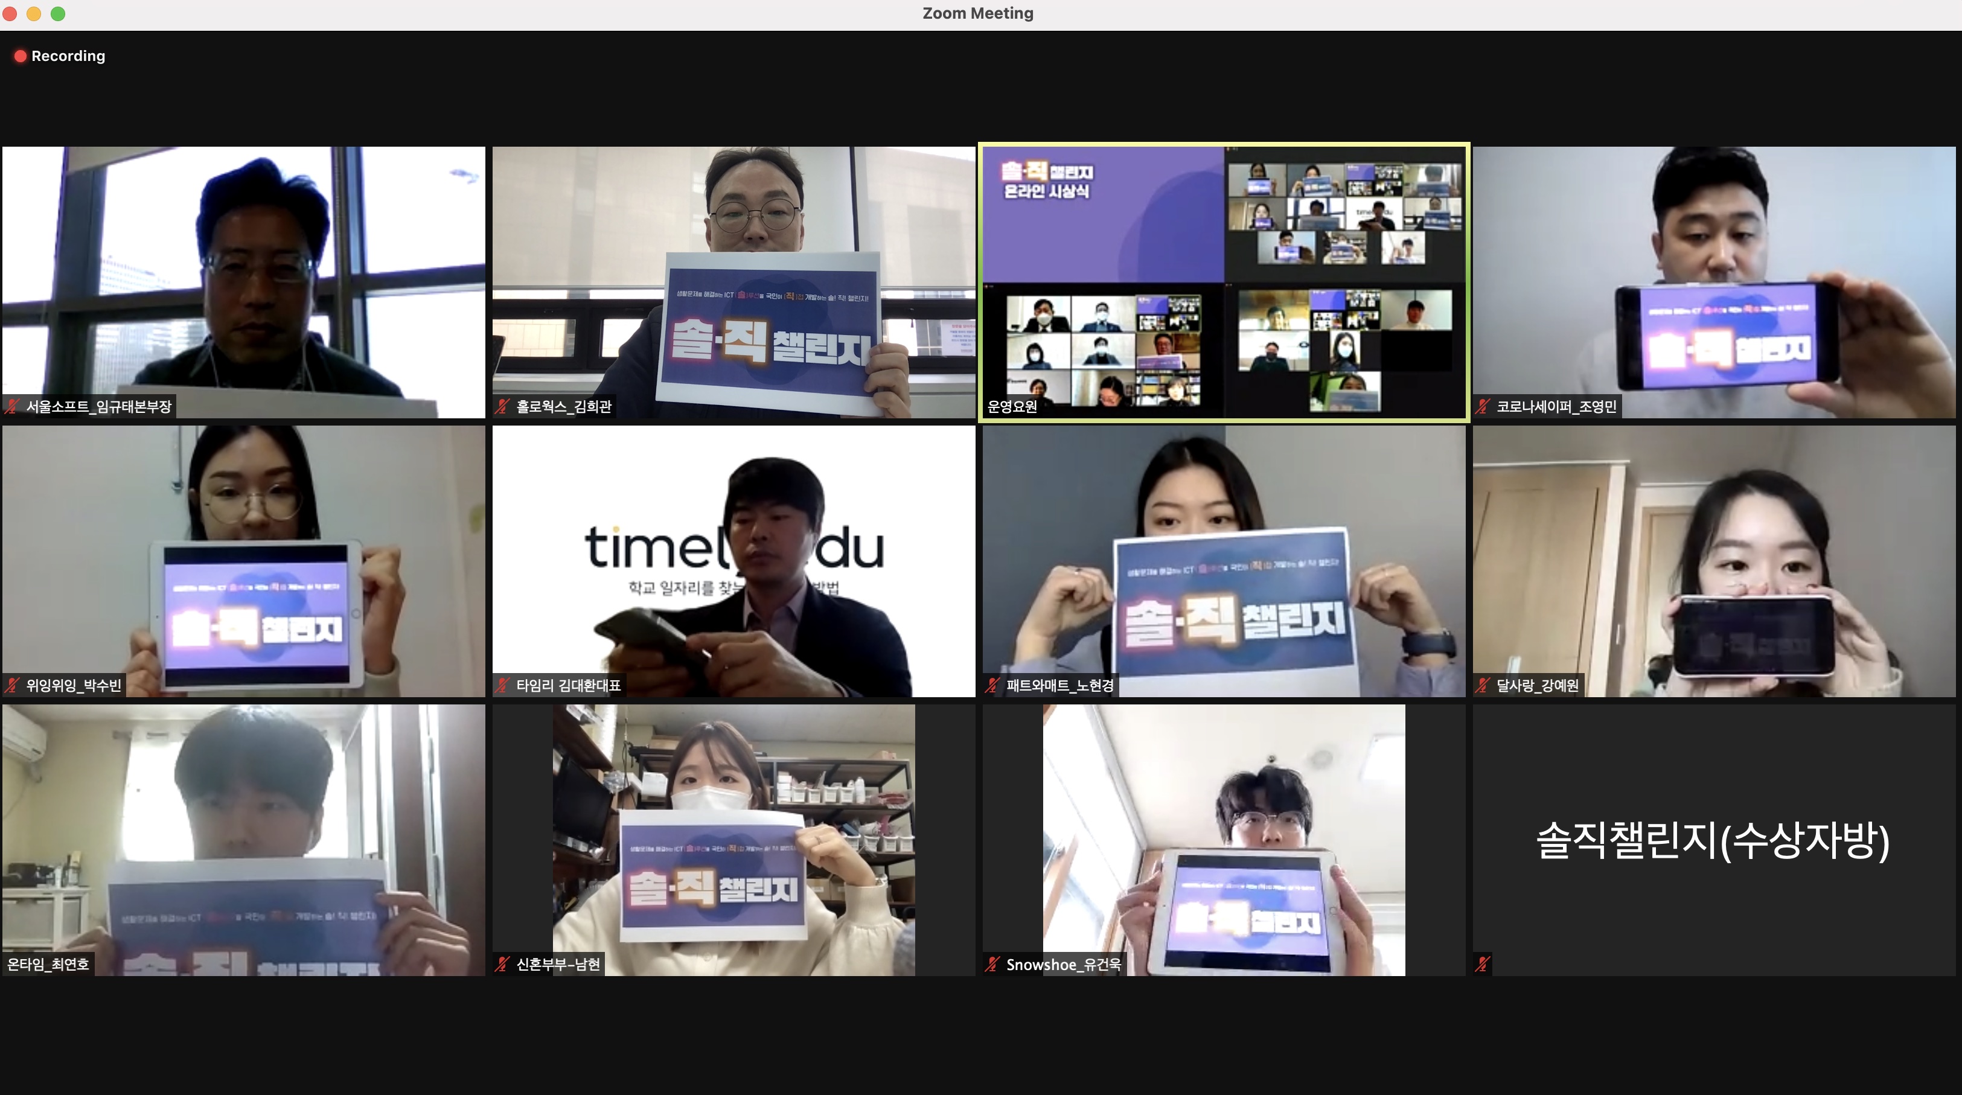Select the timelyedu background video tile

733,560
